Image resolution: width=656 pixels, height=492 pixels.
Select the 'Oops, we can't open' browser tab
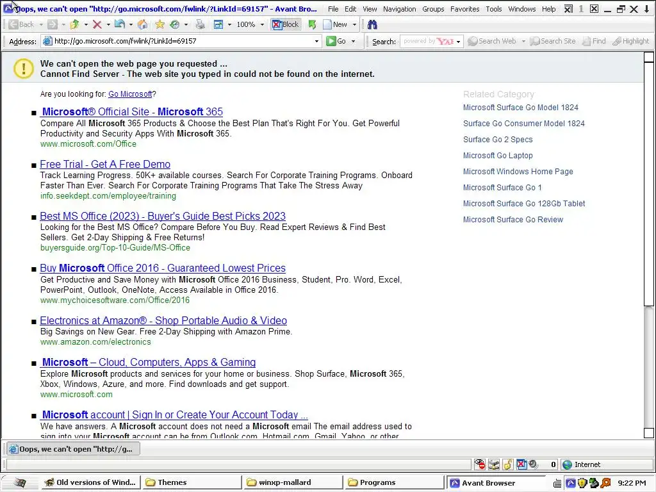73,449
